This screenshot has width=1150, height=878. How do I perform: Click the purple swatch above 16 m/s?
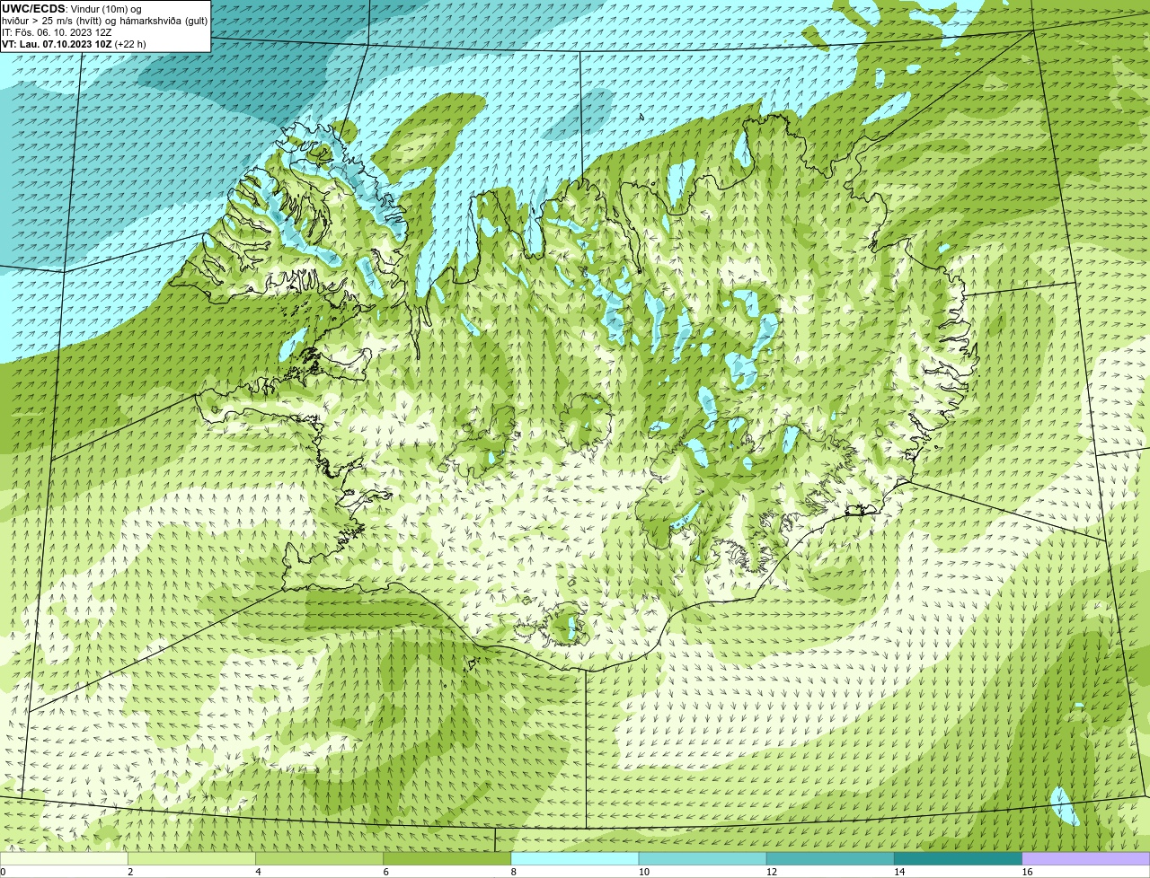[1086, 858]
